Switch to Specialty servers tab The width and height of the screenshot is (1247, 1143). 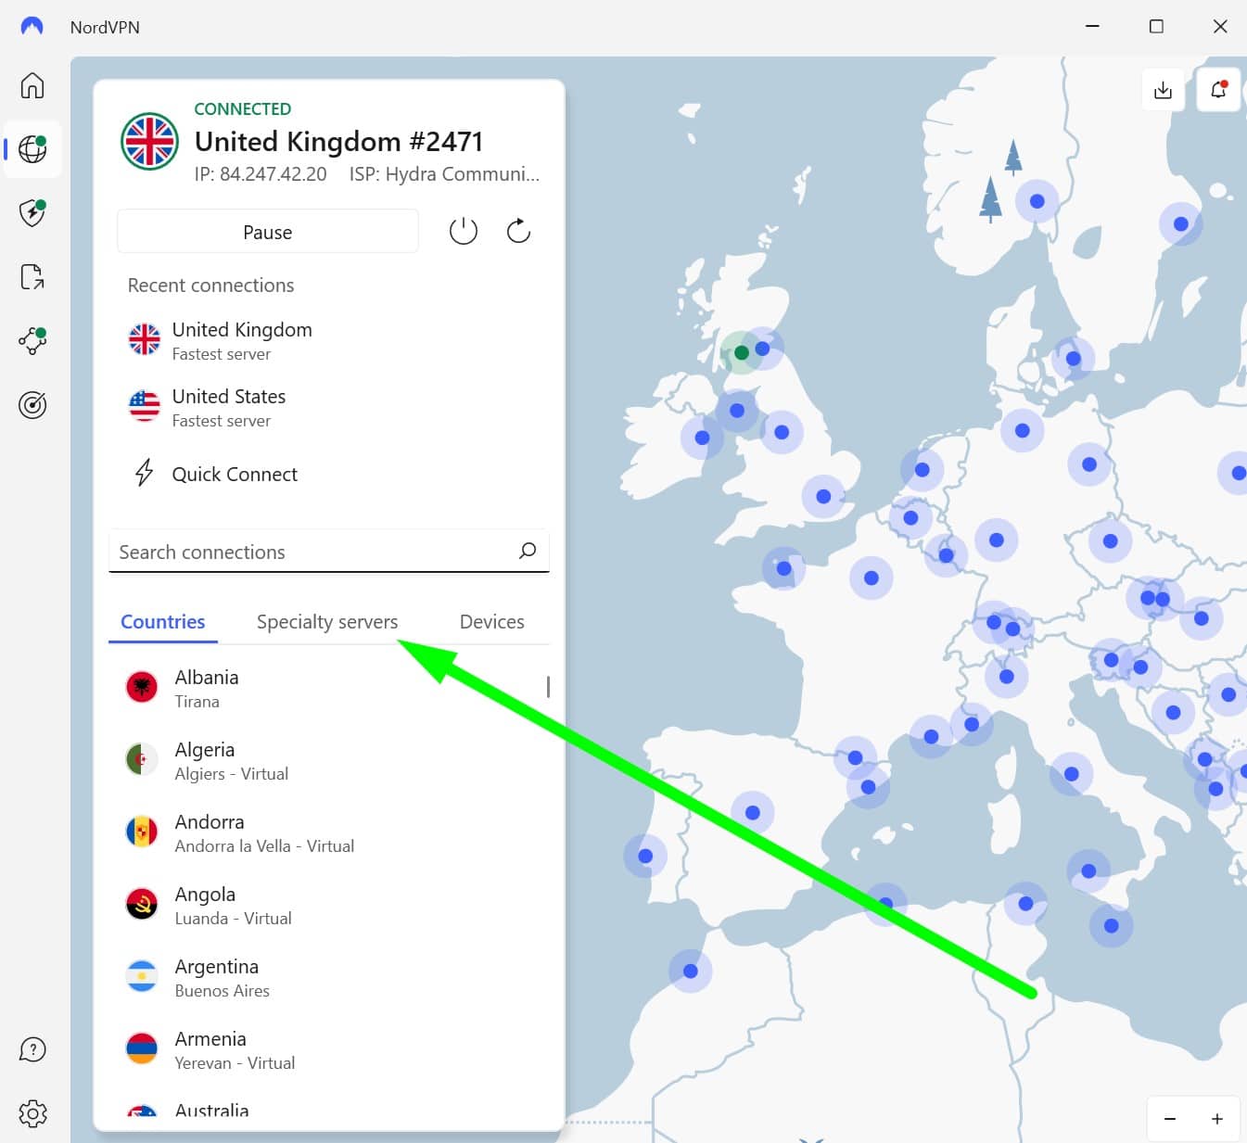[x=327, y=622]
